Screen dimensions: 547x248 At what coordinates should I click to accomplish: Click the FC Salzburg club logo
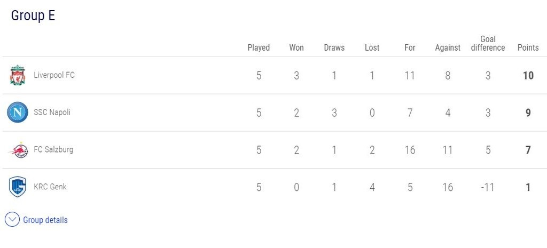coord(18,150)
